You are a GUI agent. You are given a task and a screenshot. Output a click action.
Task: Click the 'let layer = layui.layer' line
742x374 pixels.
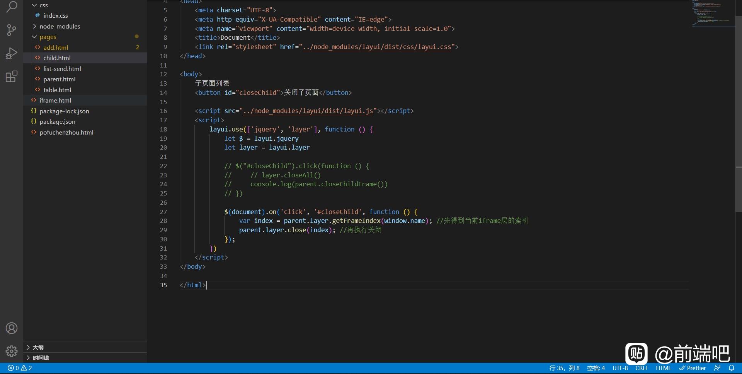(267, 147)
